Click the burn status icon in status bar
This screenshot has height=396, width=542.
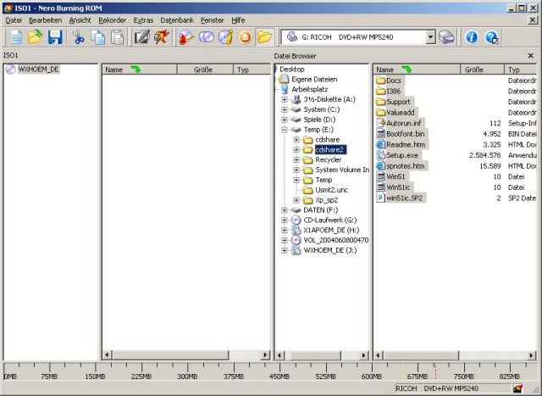(517, 388)
